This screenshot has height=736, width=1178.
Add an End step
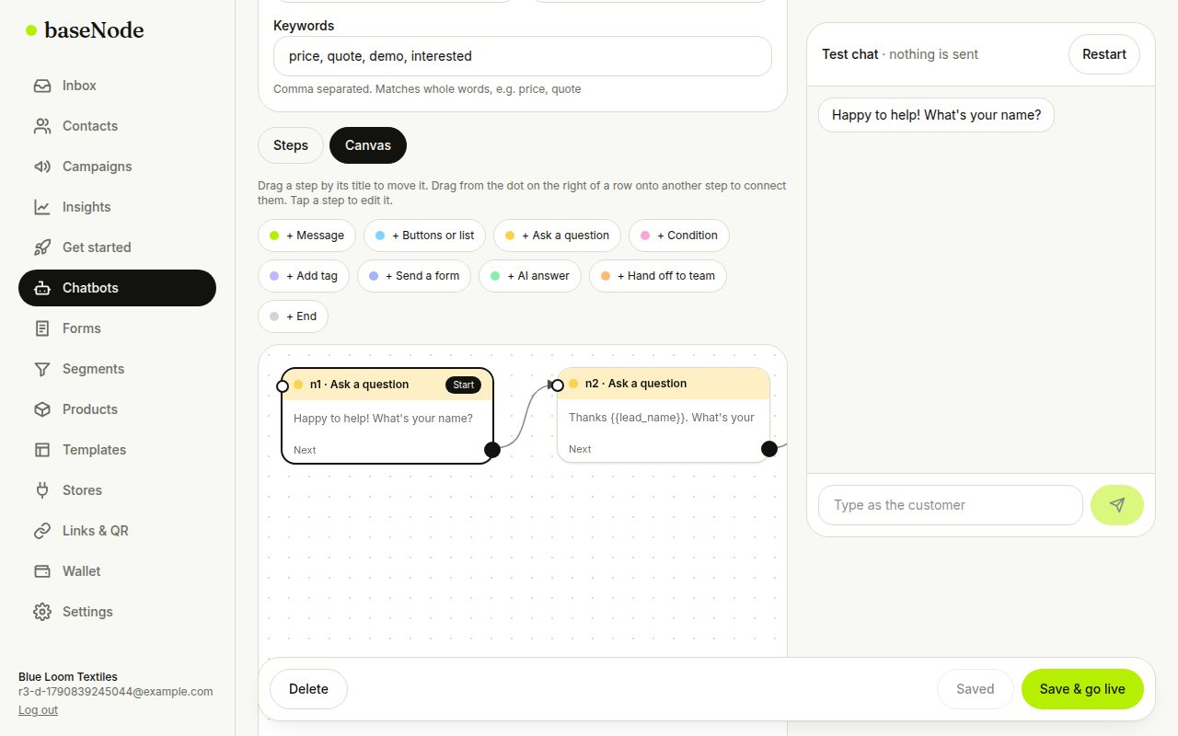click(x=293, y=316)
